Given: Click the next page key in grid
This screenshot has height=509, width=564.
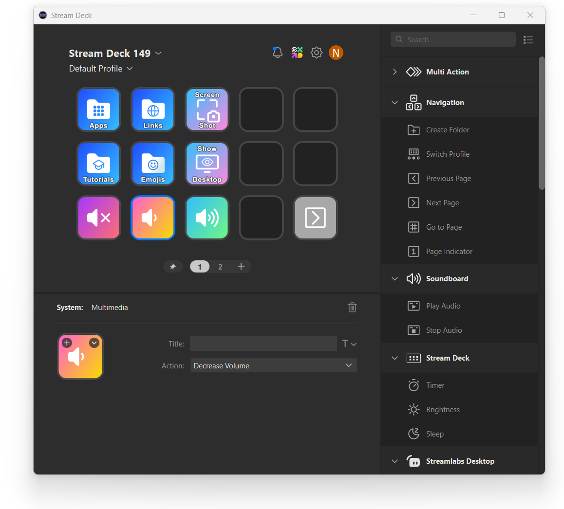Looking at the screenshot, I should point(316,218).
